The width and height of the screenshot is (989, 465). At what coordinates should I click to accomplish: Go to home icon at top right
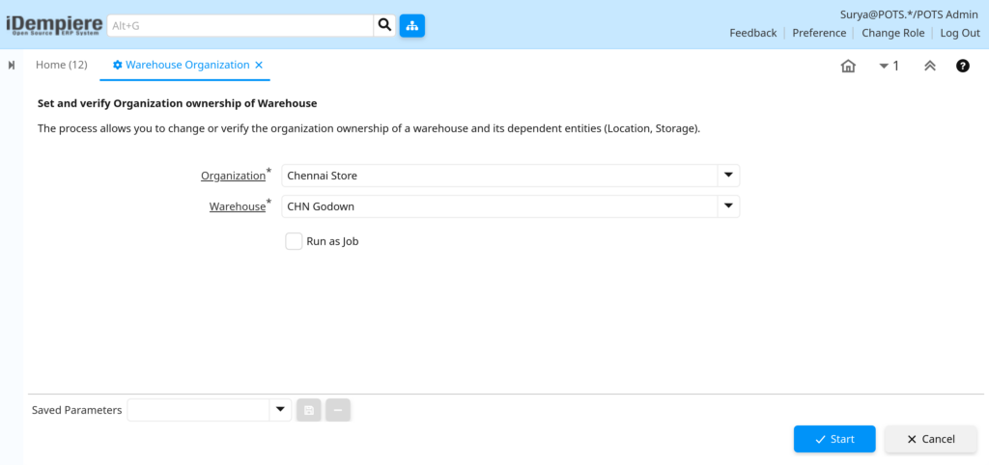tap(848, 66)
